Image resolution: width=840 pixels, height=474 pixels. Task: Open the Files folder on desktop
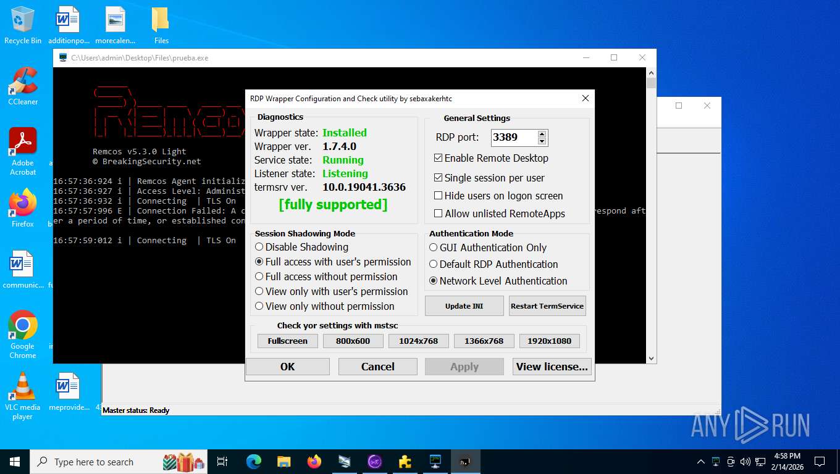coord(161,25)
